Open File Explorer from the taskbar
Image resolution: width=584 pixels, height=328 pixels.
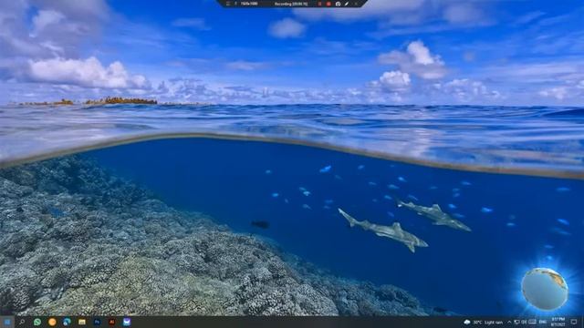click(82, 322)
